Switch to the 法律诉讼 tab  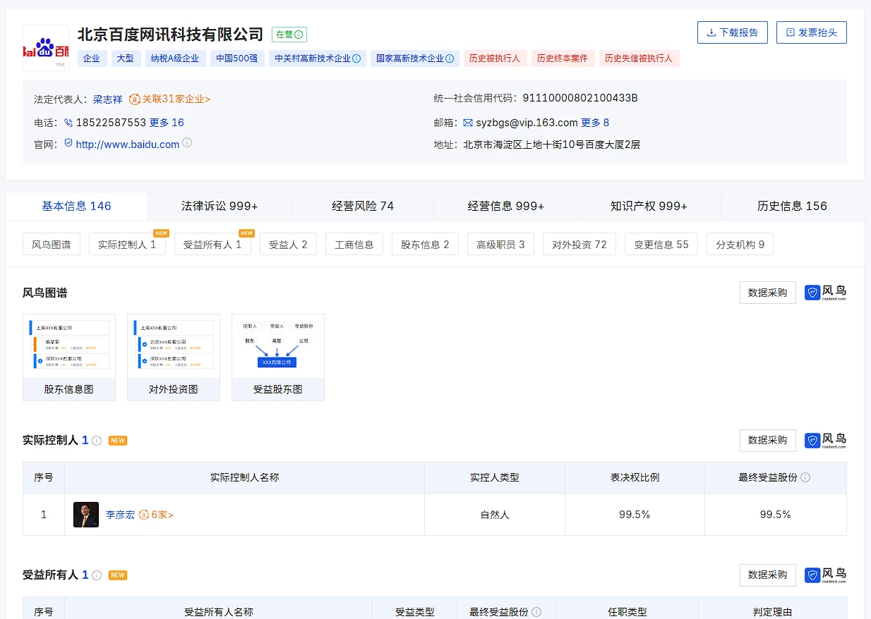click(x=220, y=206)
